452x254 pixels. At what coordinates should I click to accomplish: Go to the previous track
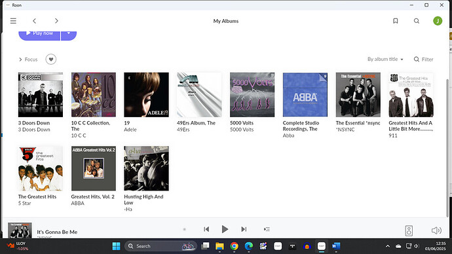pos(206,229)
